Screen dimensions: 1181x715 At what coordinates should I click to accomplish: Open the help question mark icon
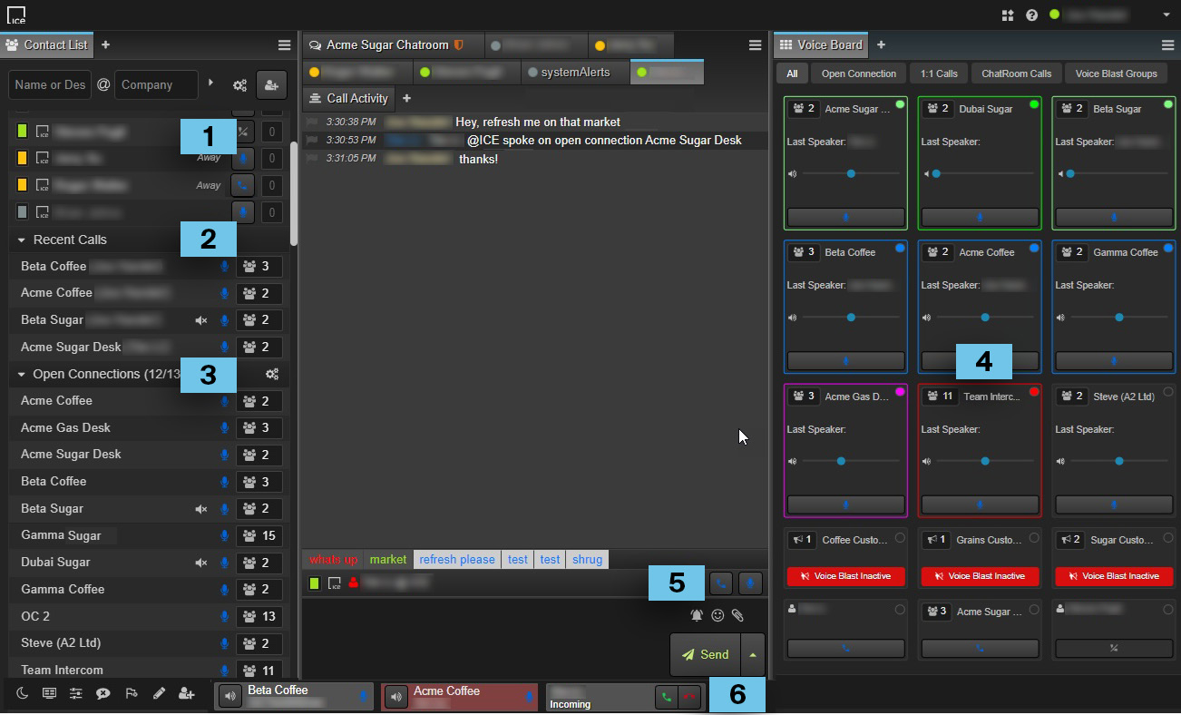(x=1031, y=15)
